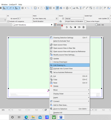Open the Auto Update type dropdown

pos(108,18)
